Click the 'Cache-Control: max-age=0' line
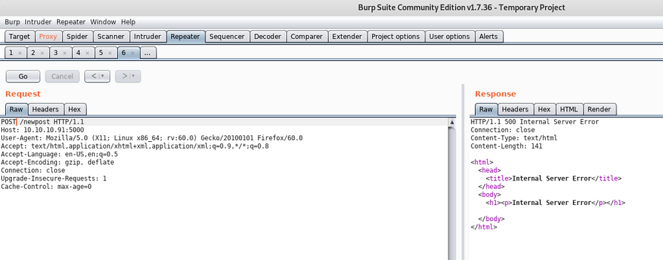This screenshot has width=663, height=260. coord(46,186)
